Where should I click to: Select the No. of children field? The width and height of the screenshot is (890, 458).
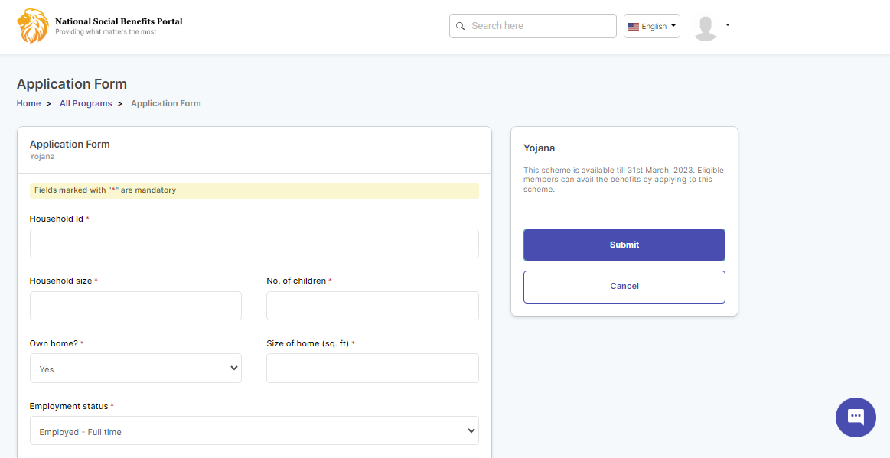point(372,306)
